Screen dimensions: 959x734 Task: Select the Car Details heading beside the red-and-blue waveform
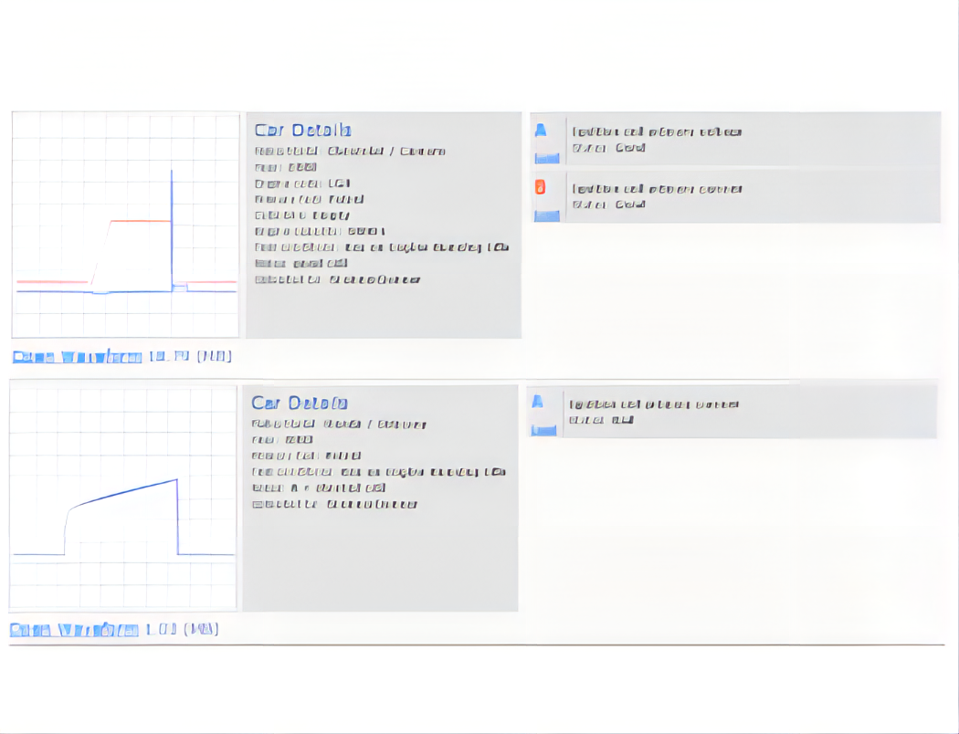(x=302, y=131)
